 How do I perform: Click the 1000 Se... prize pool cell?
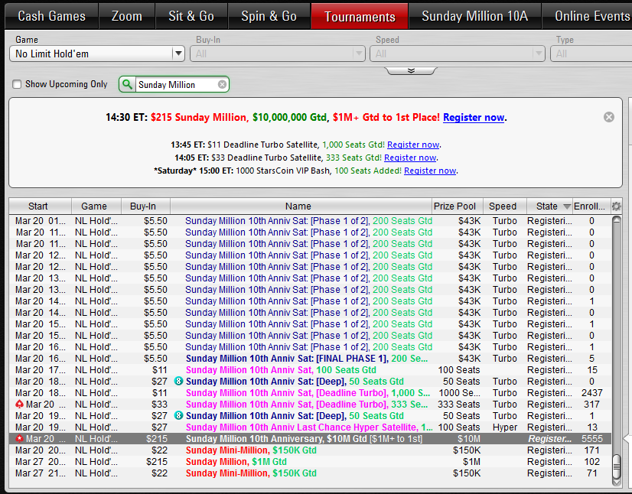click(x=459, y=393)
